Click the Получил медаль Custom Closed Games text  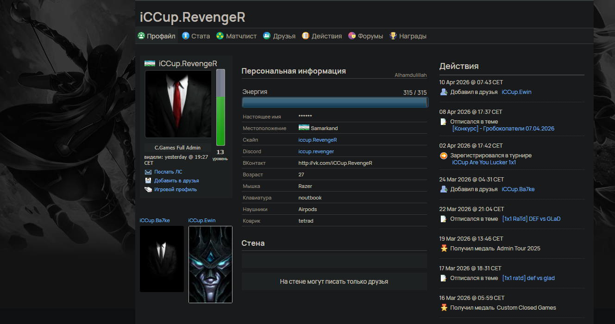click(x=503, y=307)
